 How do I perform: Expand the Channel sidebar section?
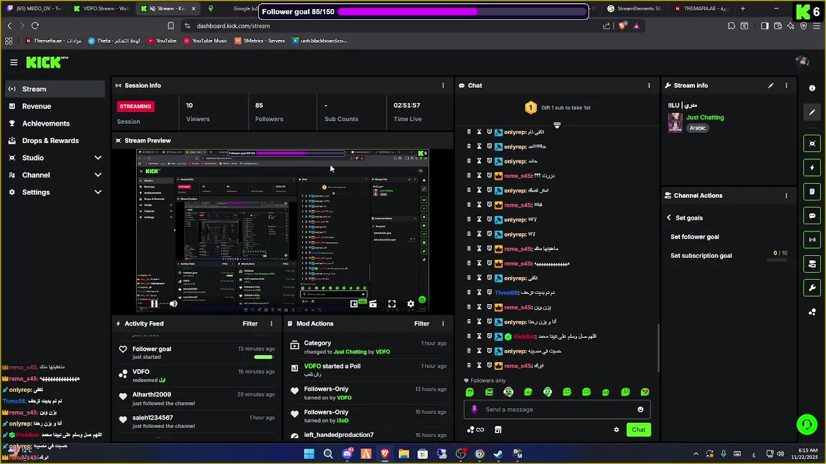[98, 175]
